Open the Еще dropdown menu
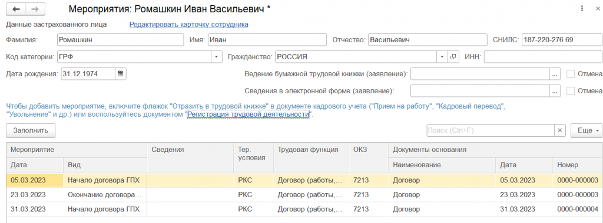The height and width of the screenshot is (223, 603). 587,130
